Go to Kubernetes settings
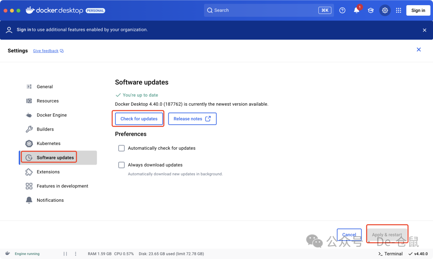This screenshot has height=259, width=433. 49,143
